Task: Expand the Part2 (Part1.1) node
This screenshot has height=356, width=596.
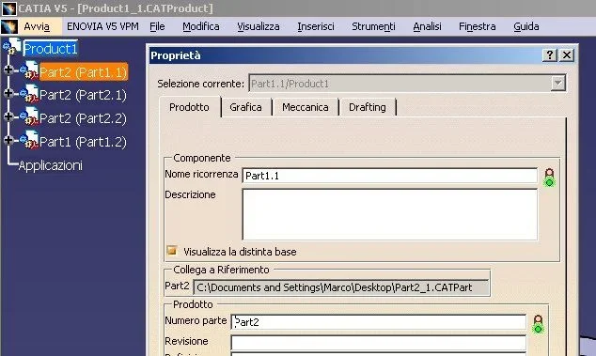Action: point(8,70)
